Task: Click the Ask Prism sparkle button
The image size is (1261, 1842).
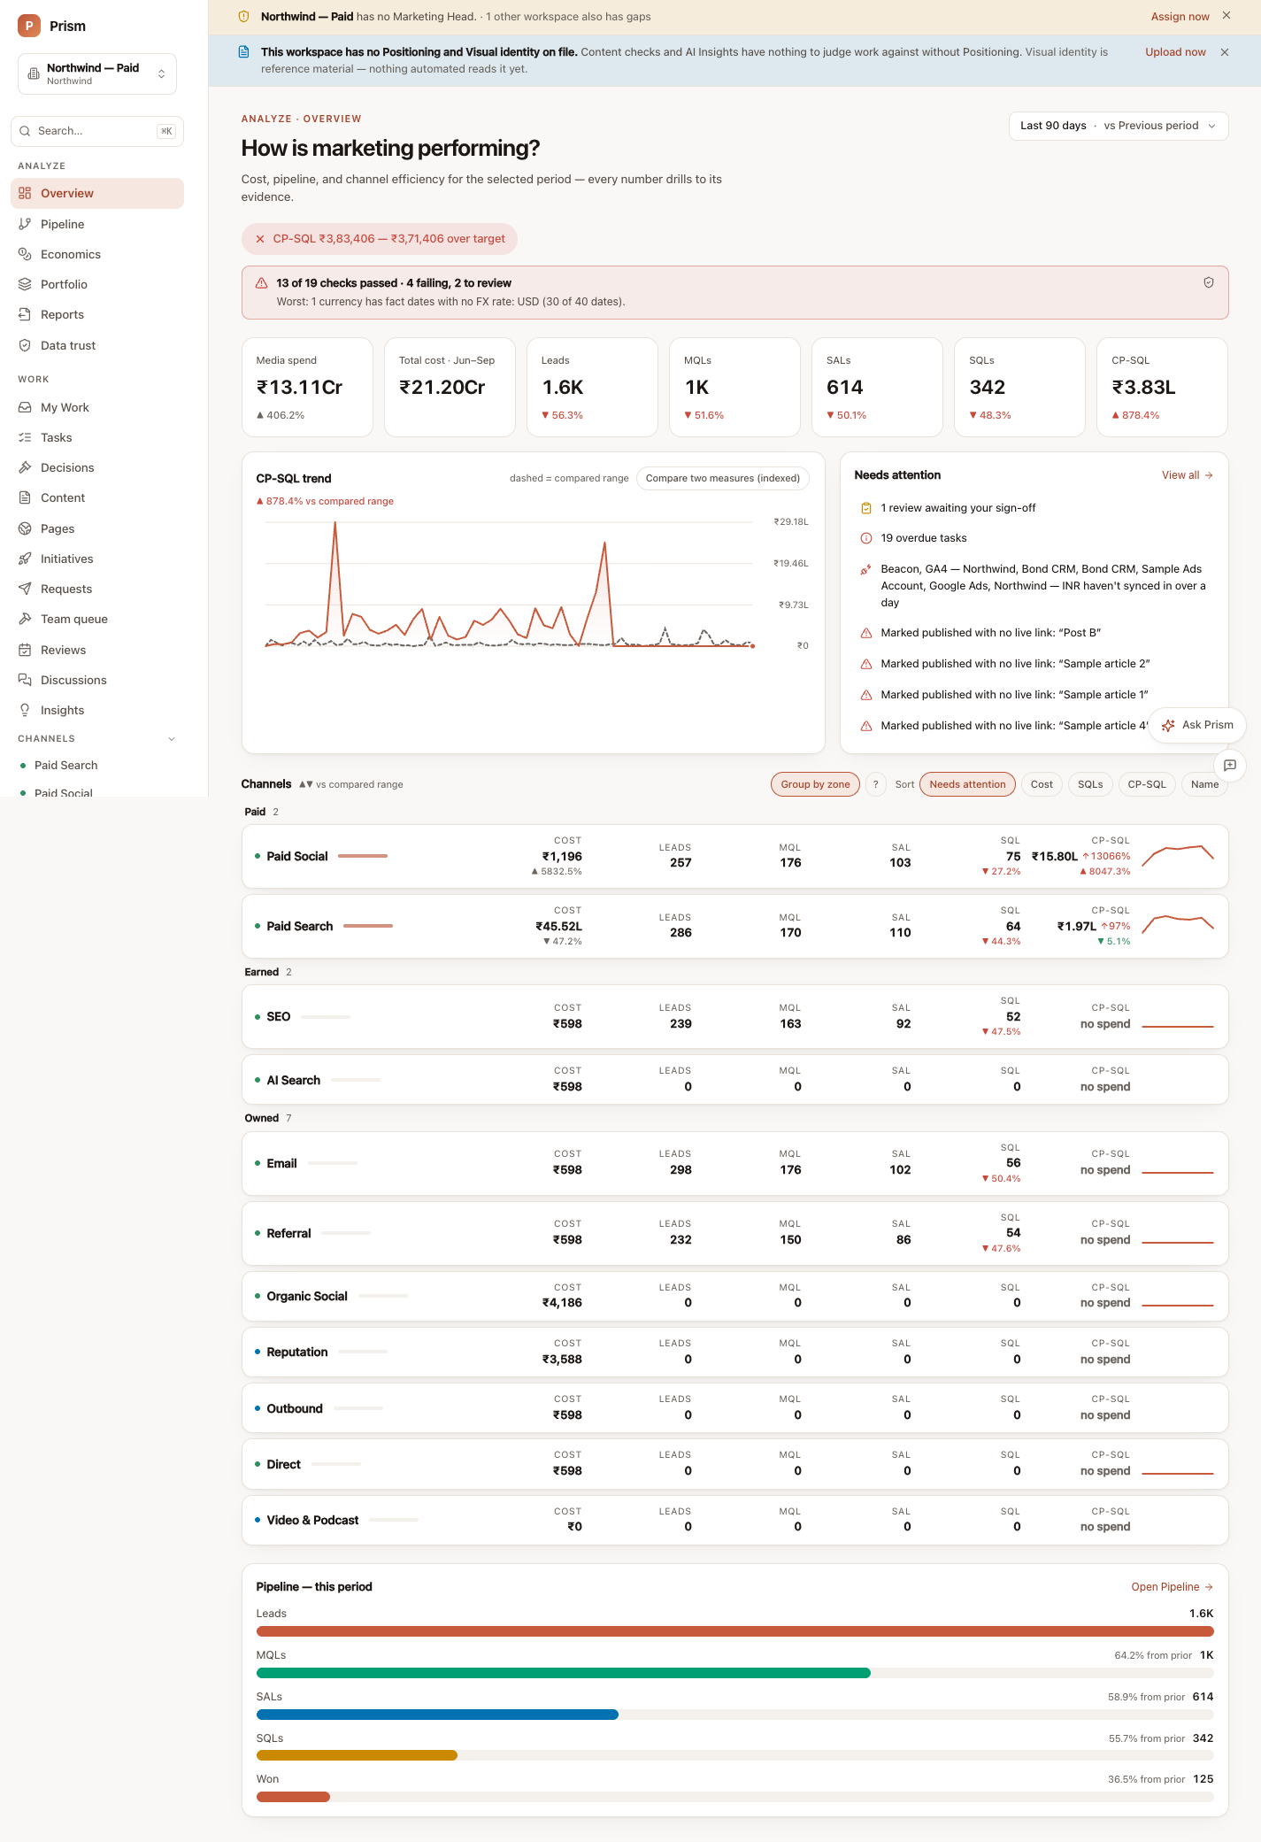Action: pyautogui.click(x=1197, y=725)
